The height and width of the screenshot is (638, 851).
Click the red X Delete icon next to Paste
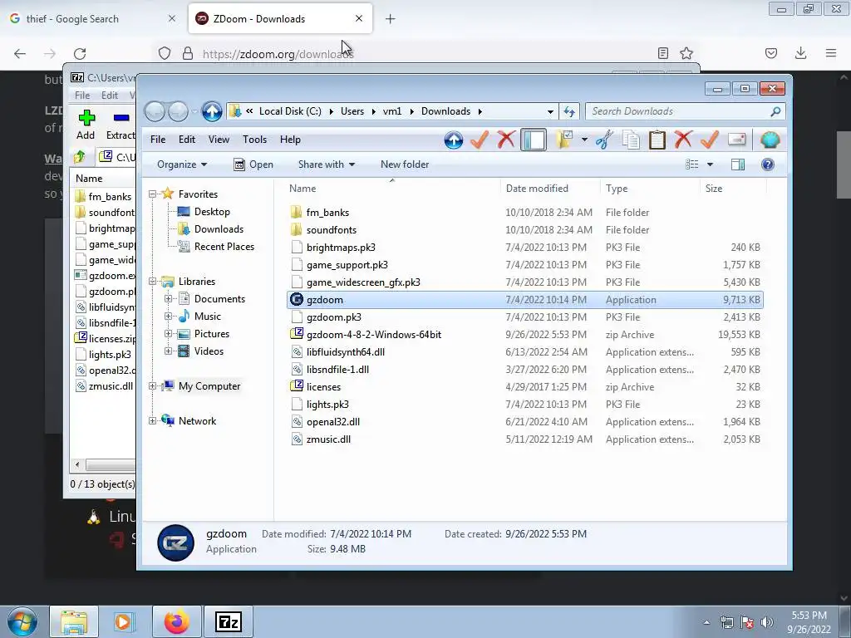683,140
